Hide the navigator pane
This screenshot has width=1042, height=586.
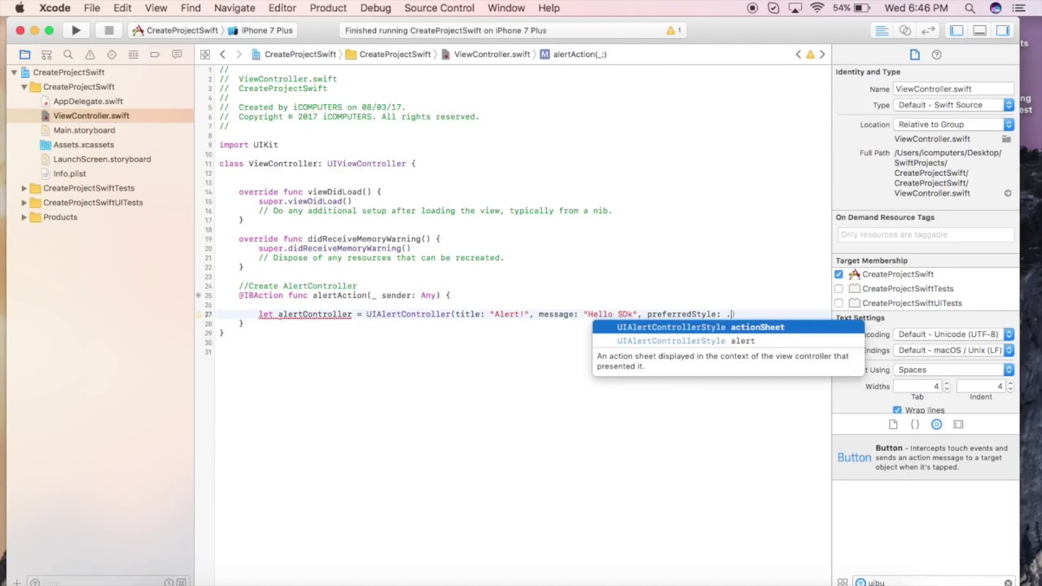pyautogui.click(x=957, y=30)
